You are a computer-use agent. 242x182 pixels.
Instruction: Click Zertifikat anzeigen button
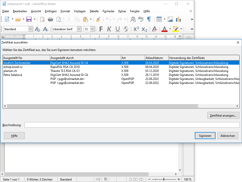point(223,115)
